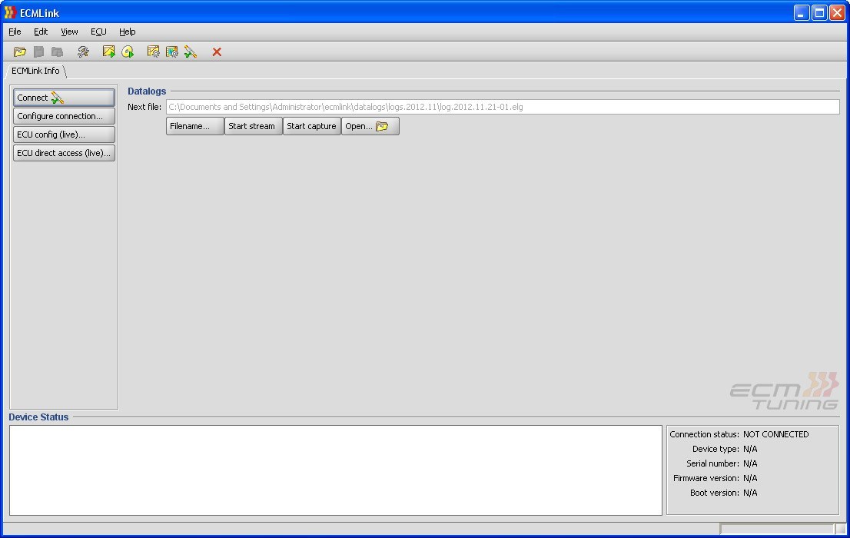Open the Help menu

[x=127, y=32]
